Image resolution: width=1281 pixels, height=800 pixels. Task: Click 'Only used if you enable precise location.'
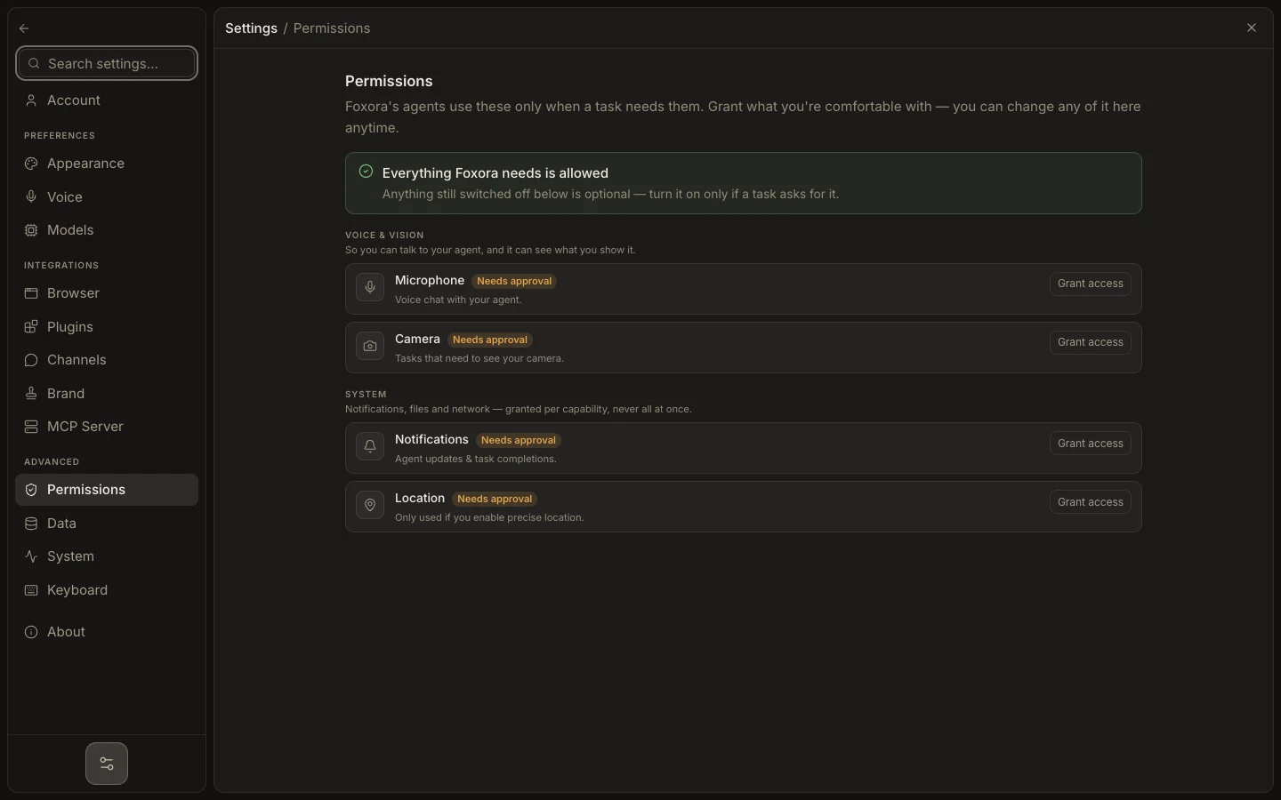pyautogui.click(x=489, y=518)
